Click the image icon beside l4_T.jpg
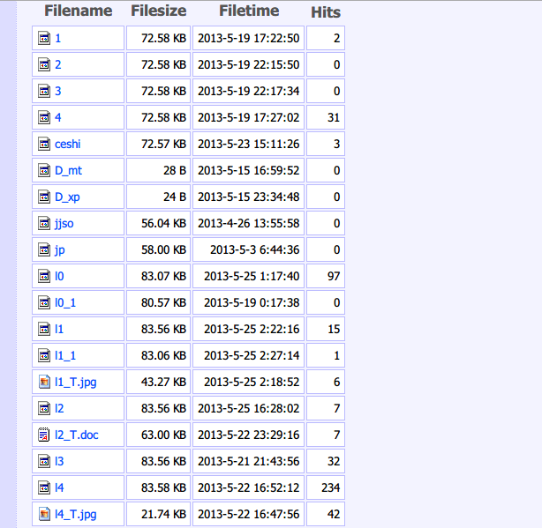This screenshot has width=542, height=528. [44, 514]
